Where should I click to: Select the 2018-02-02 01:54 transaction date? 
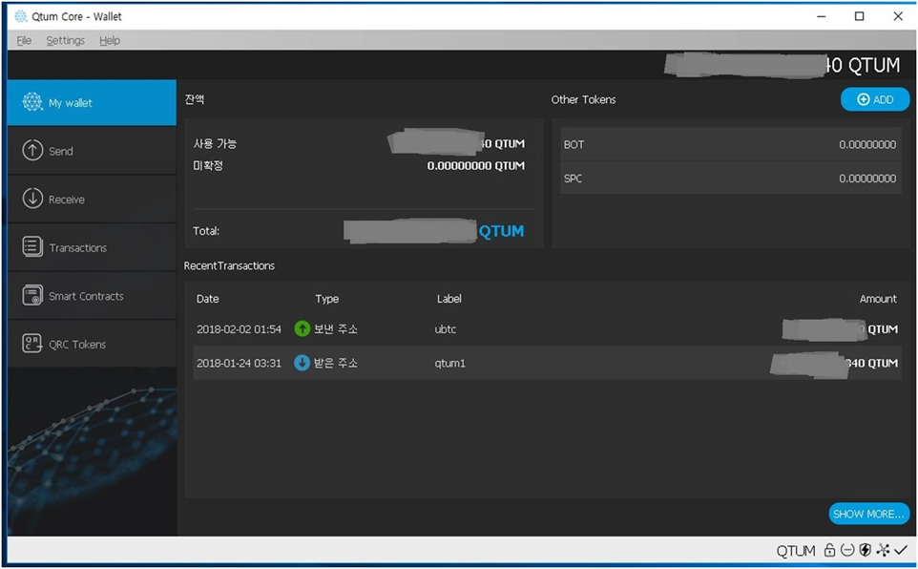[239, 329]
